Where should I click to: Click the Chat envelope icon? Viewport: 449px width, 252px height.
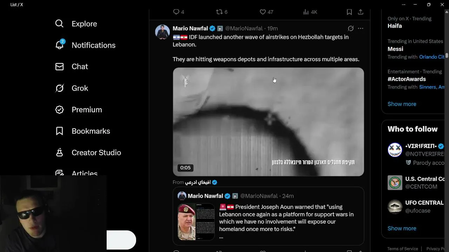59,66
